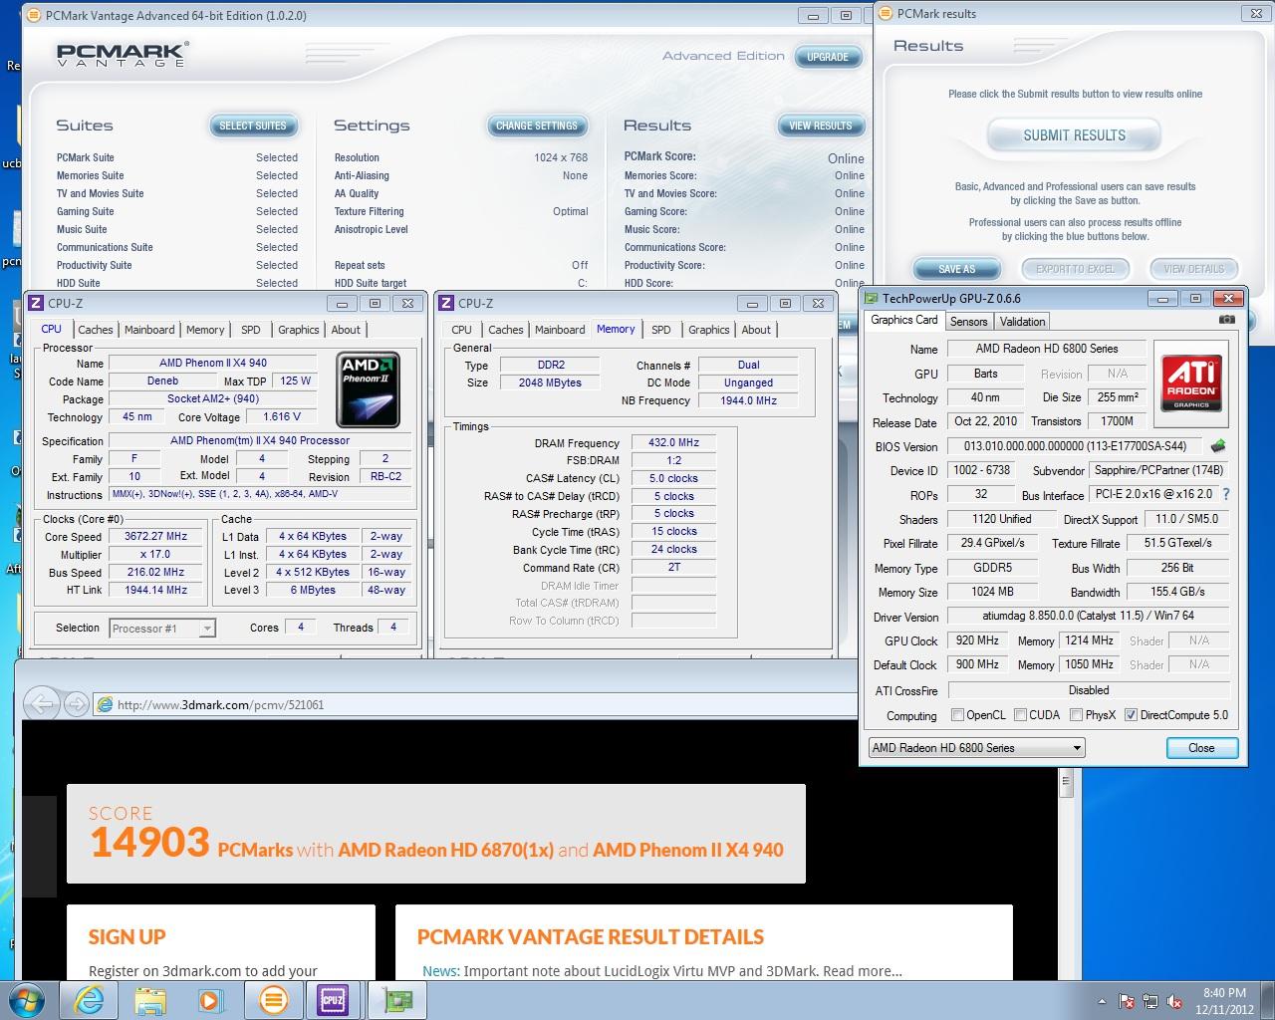Open the GPU selection dropdown in GPU-Z
1275x1020 pixels.
976,747
